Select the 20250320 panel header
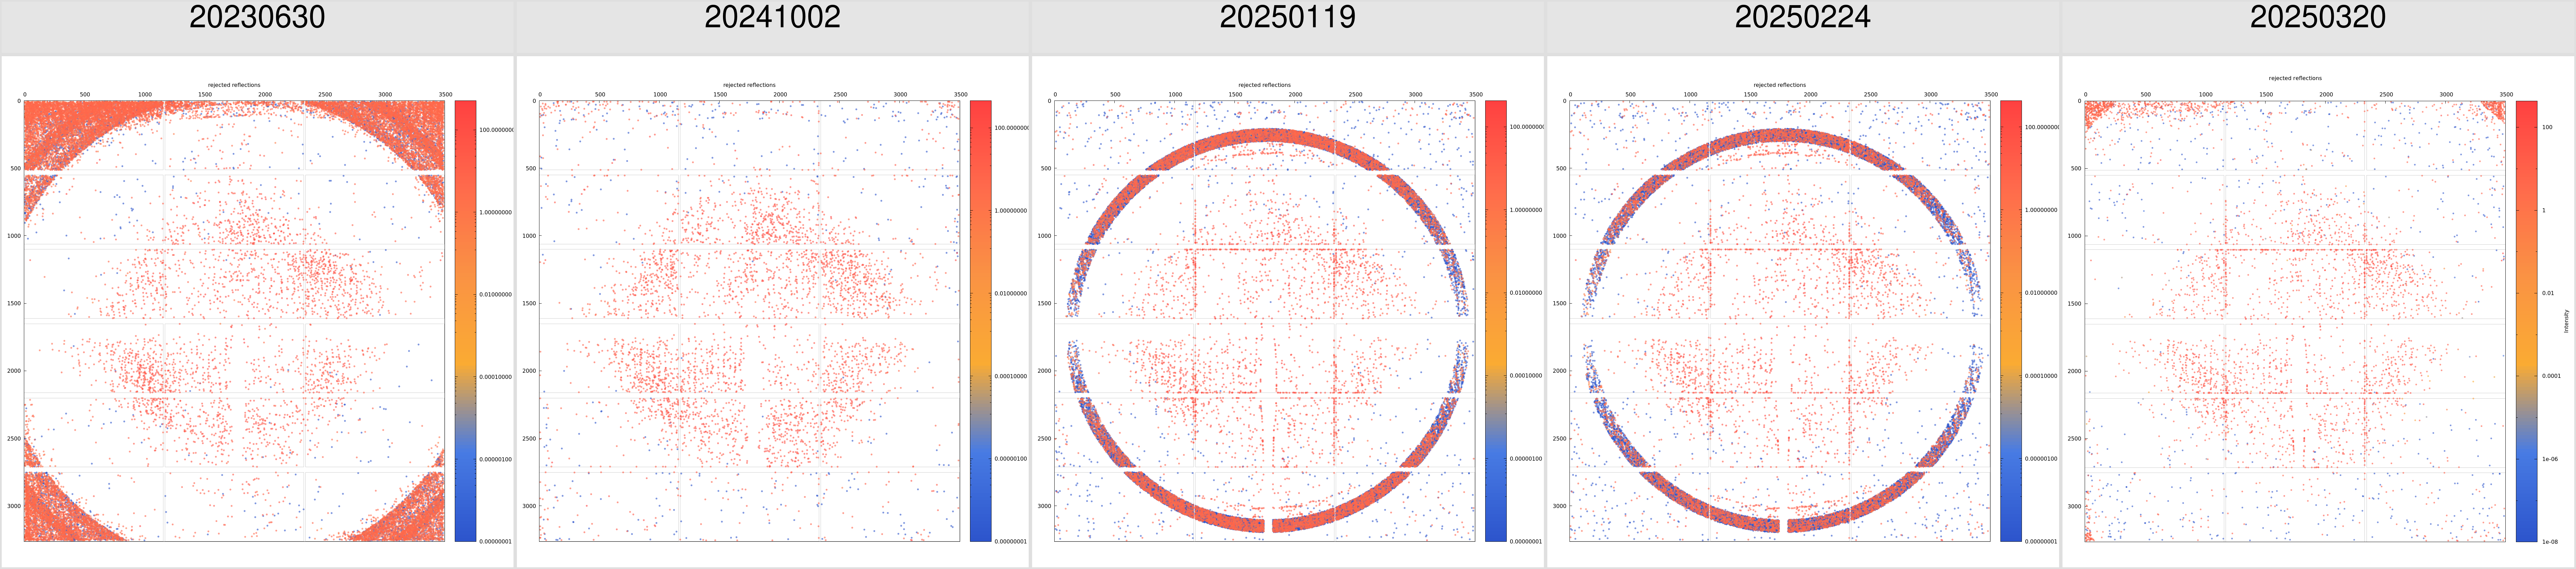The height and width of the screenshot is (569, 2576). (x=2318, y=27)
